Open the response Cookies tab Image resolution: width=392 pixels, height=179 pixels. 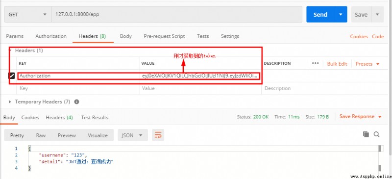point(30,117)
